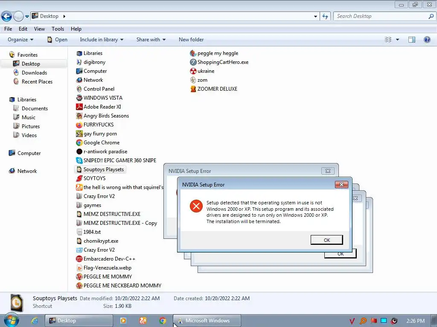
Task: Open the View menu
Action: point(39,29)
